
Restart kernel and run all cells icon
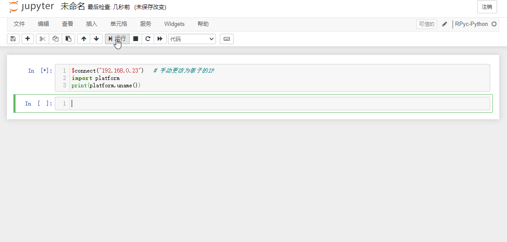point(160,39)
